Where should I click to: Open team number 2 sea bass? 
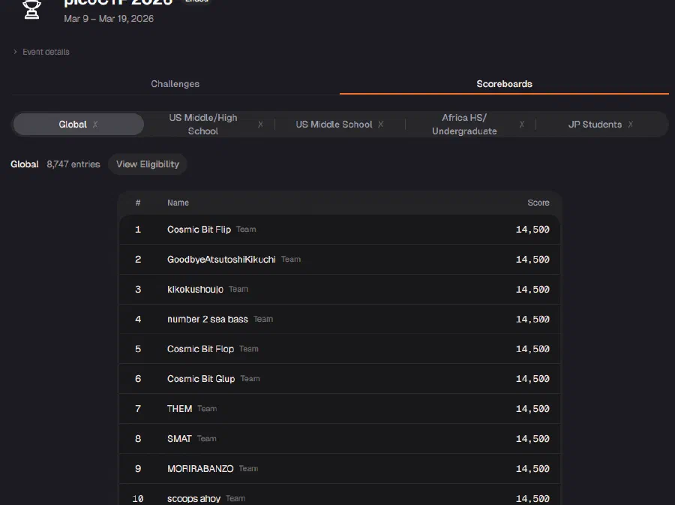click(x=208, y=319)
